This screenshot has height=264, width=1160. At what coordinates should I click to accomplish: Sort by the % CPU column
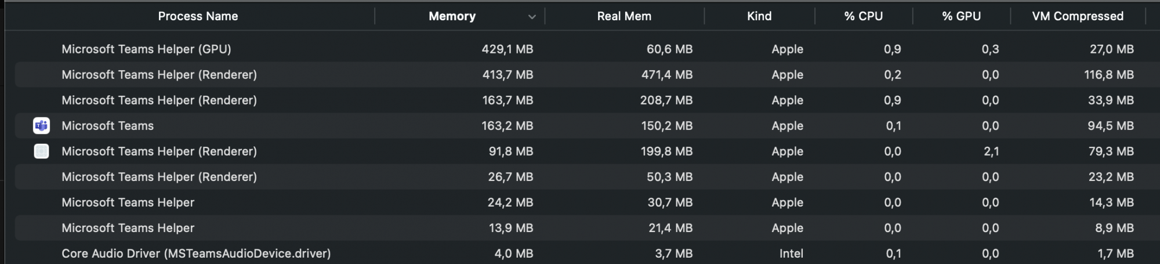pos(863,16)
